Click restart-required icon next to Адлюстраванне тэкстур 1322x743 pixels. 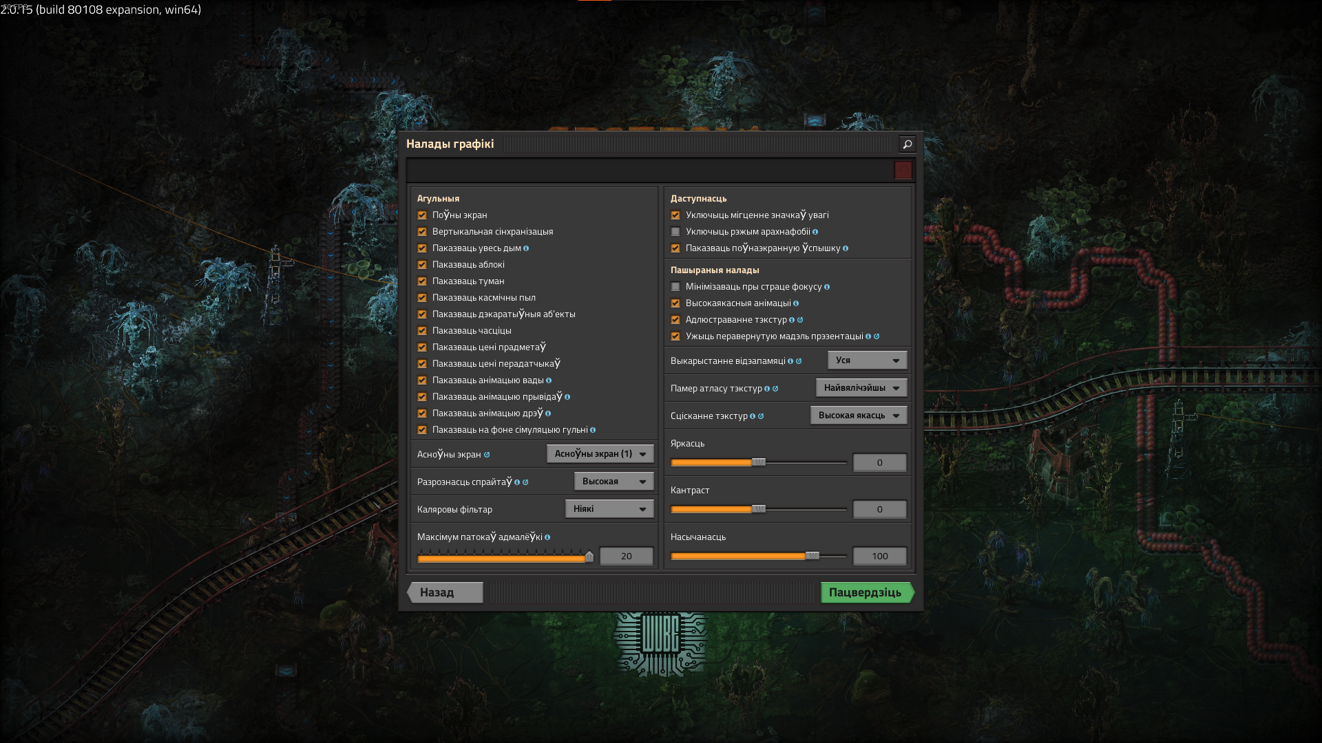point(800,320)
